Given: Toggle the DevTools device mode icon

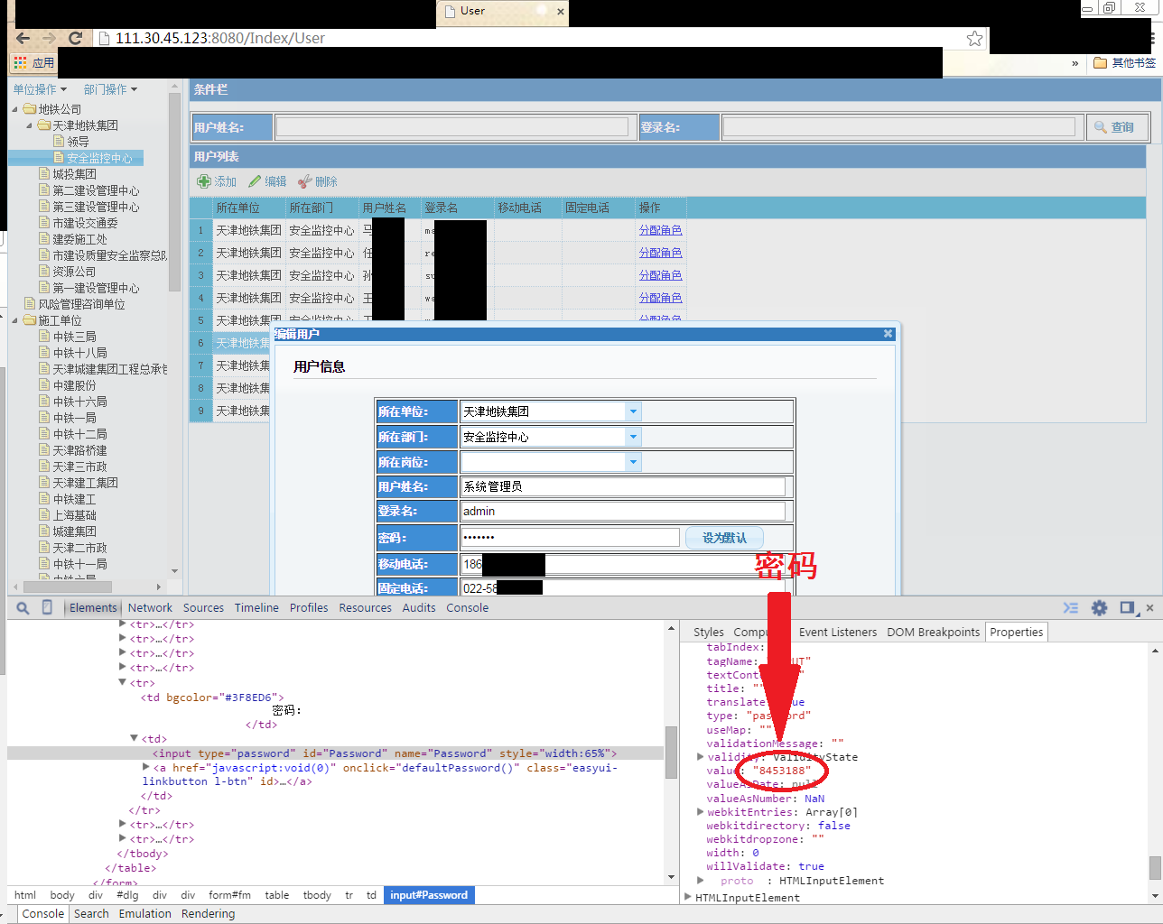Looking at the screenshot, I should (x=47, y=607).
